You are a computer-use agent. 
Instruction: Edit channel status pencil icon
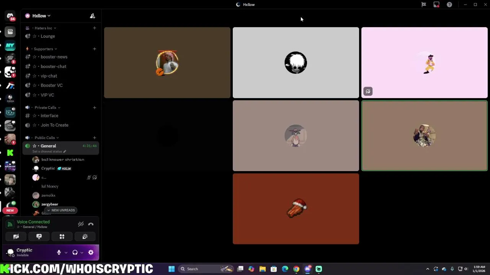point(65,152)
